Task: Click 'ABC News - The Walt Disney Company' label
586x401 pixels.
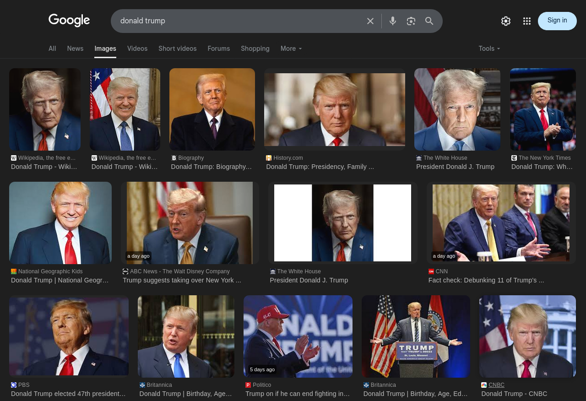Action: coord(180,271)
